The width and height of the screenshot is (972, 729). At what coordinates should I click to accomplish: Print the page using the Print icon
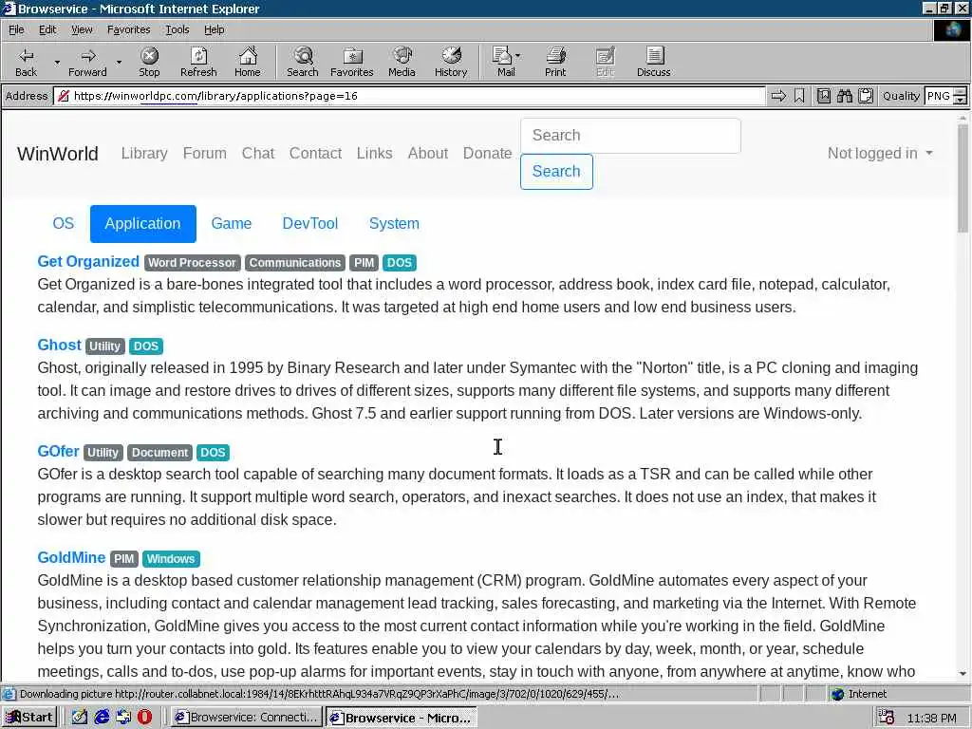(555, 62)
